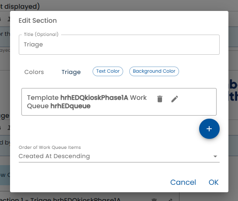The height and width of the screenshot is (201, 238).
Task: Click the Edit Section dialog heading
Action: 38,21
